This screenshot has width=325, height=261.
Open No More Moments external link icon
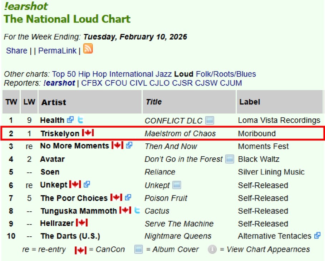129,146
